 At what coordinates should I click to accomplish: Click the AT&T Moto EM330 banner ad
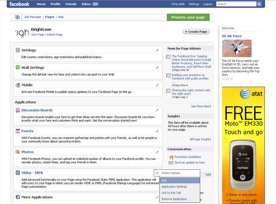click(243, 145)
